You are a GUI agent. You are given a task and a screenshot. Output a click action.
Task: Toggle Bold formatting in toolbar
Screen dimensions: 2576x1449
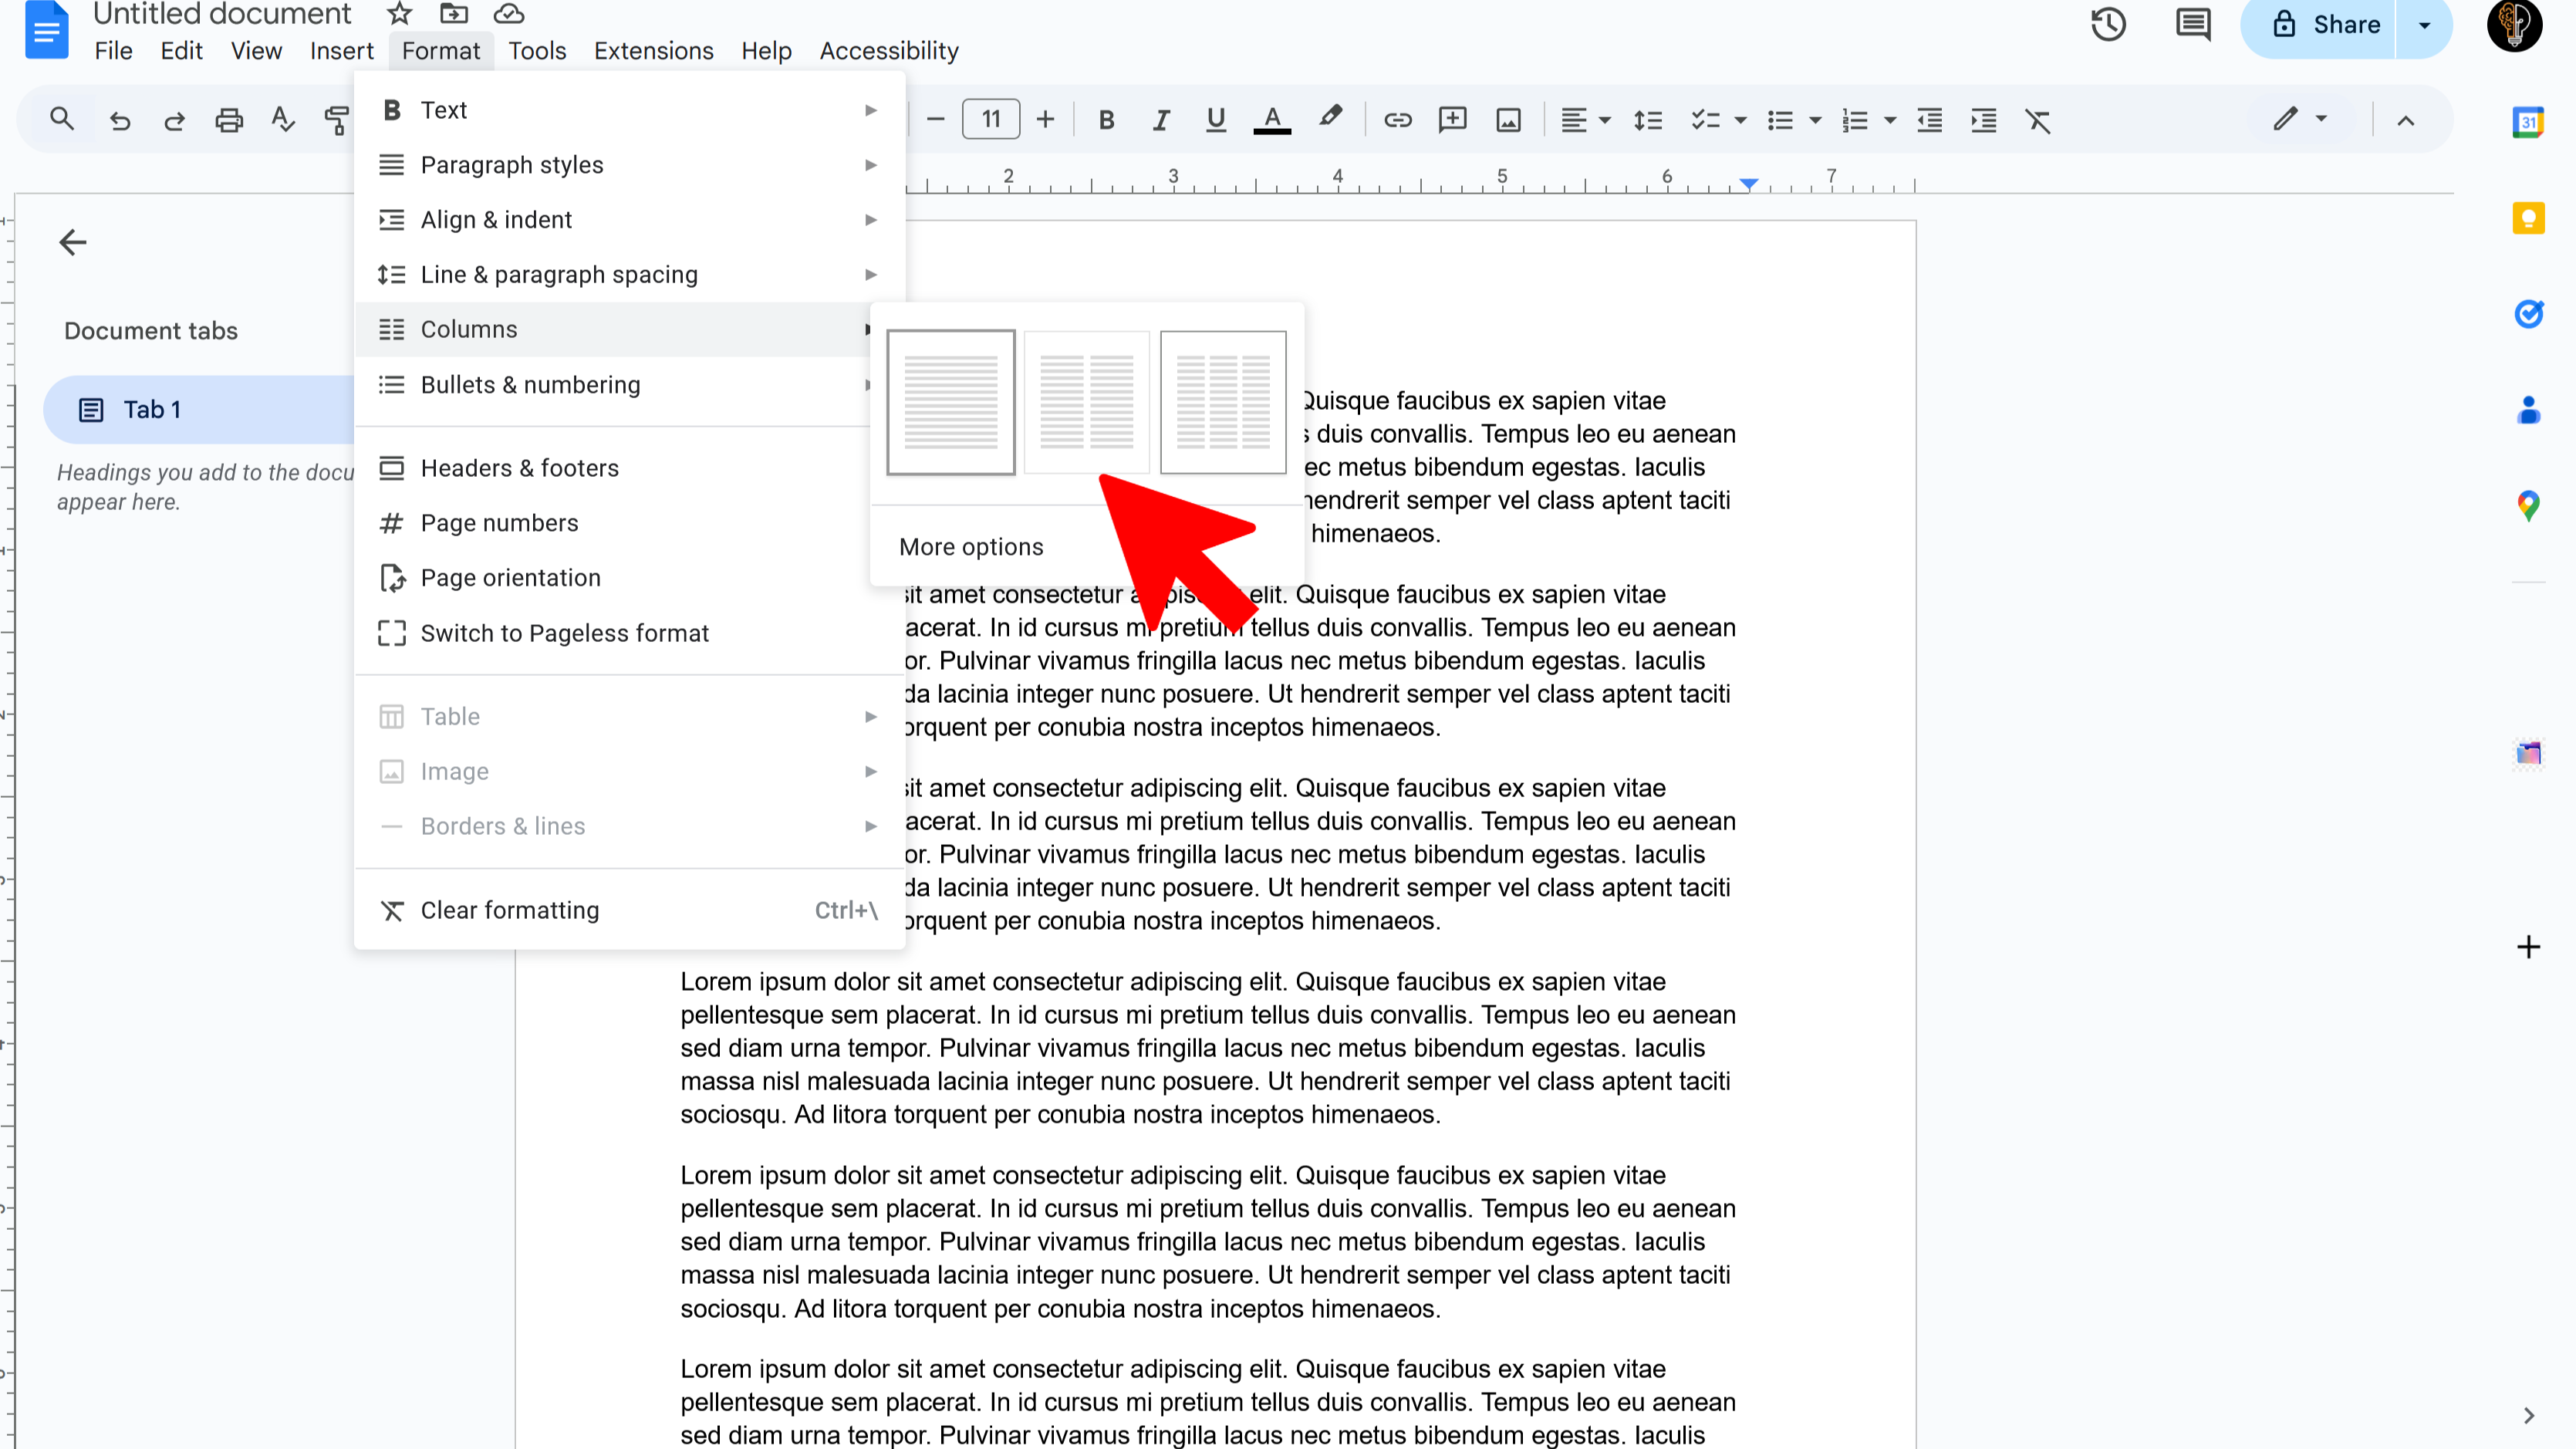click(1106, 121)
